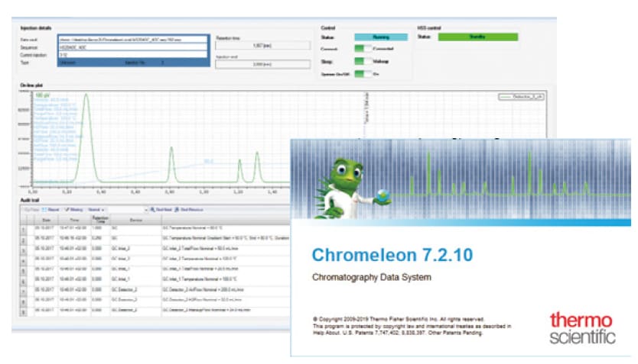Click the data vault path field
The width and height of the screenshot is (638, 364).
coord(133,40)
